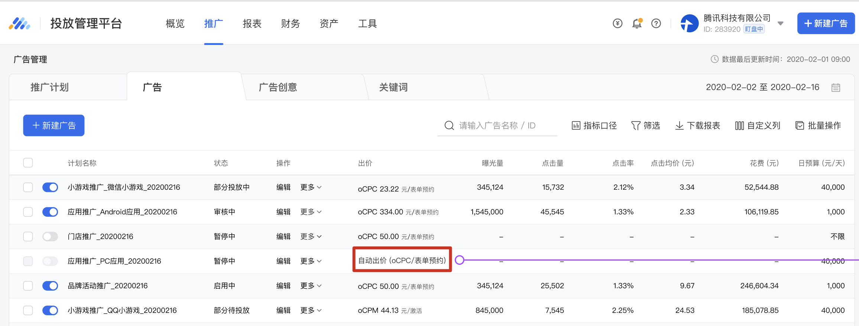Open the 财务 navigation menu
Image resolution: width=859 pixels, height=326 pixels.
(x=291, y=23)
